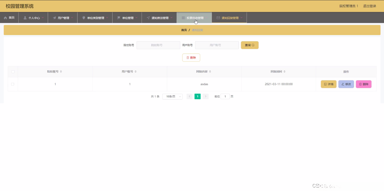
Task: Click 修改 to edit the asdas row
Action: point(346,84)
